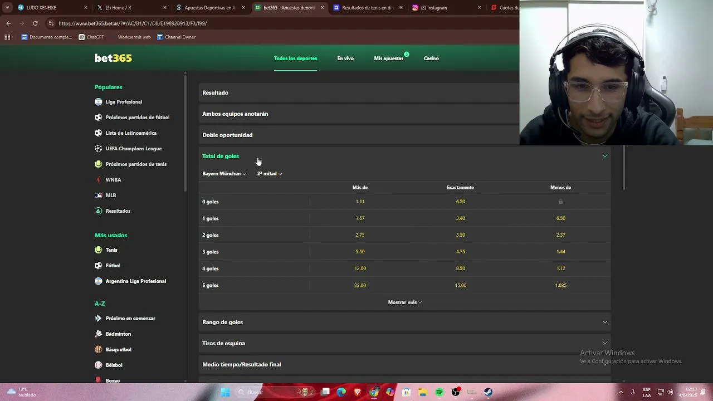Click the browser address bar URL
713x401 pixels.
pyautogui.click(x=133, y=23)
